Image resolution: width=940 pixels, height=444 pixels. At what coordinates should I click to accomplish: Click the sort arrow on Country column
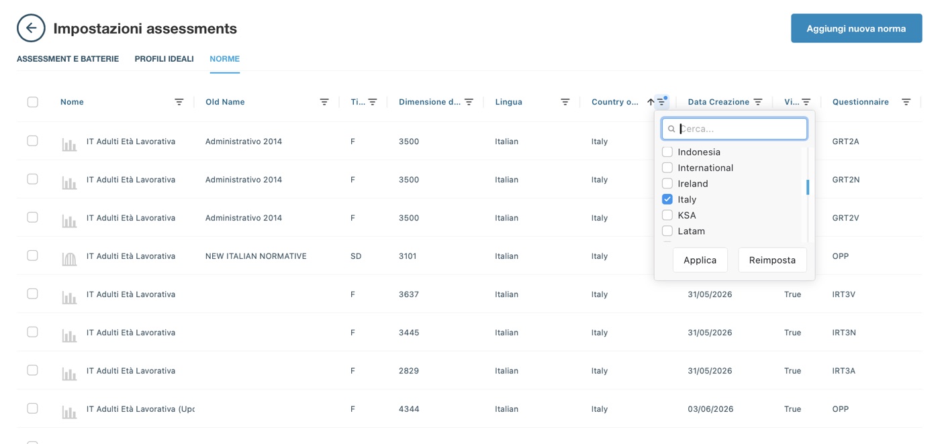(651, 102)
